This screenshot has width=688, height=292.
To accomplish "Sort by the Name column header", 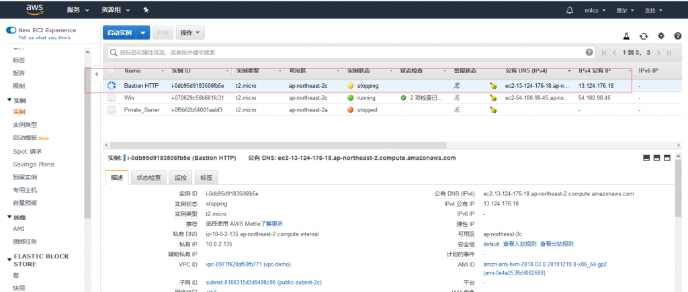I will (x=132, y=70).
